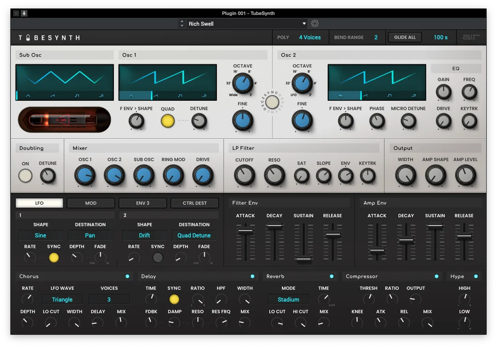Open Reverb Mode Stadium dropdown
The height and width of the screenshot is (347, 497).
(x=289, y=299)
